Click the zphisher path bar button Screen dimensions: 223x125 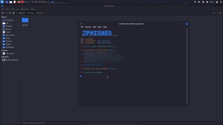click(x=40, y=13)
